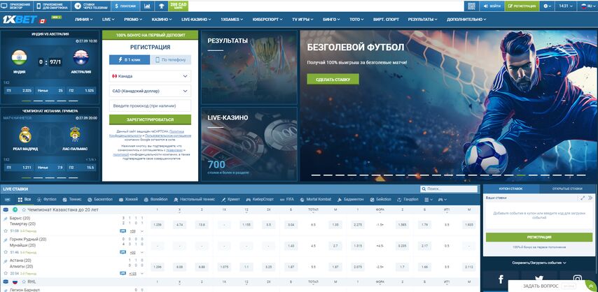
Task: Open the Канада country dropdown
Action: coord(150,76)
